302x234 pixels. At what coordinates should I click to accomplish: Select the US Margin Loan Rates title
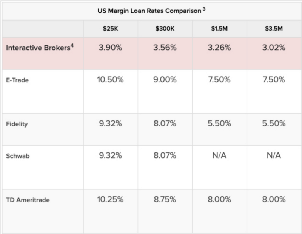point(149,11)
